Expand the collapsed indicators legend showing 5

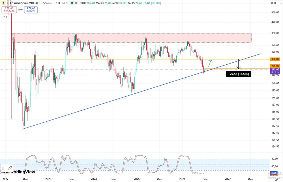[5, 17]
